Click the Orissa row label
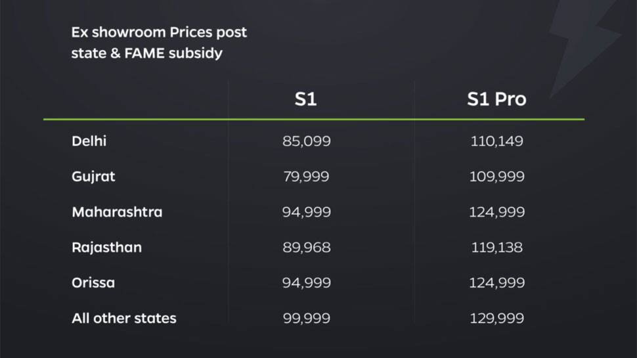The image size is (637, 358). (93, 282)
